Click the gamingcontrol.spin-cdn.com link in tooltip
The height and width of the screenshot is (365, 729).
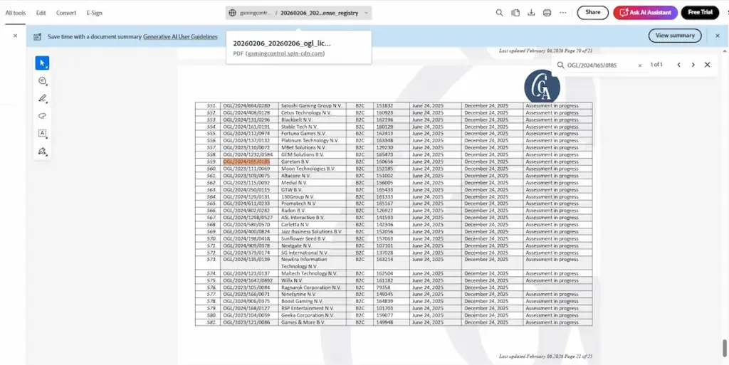click(285, 53)
